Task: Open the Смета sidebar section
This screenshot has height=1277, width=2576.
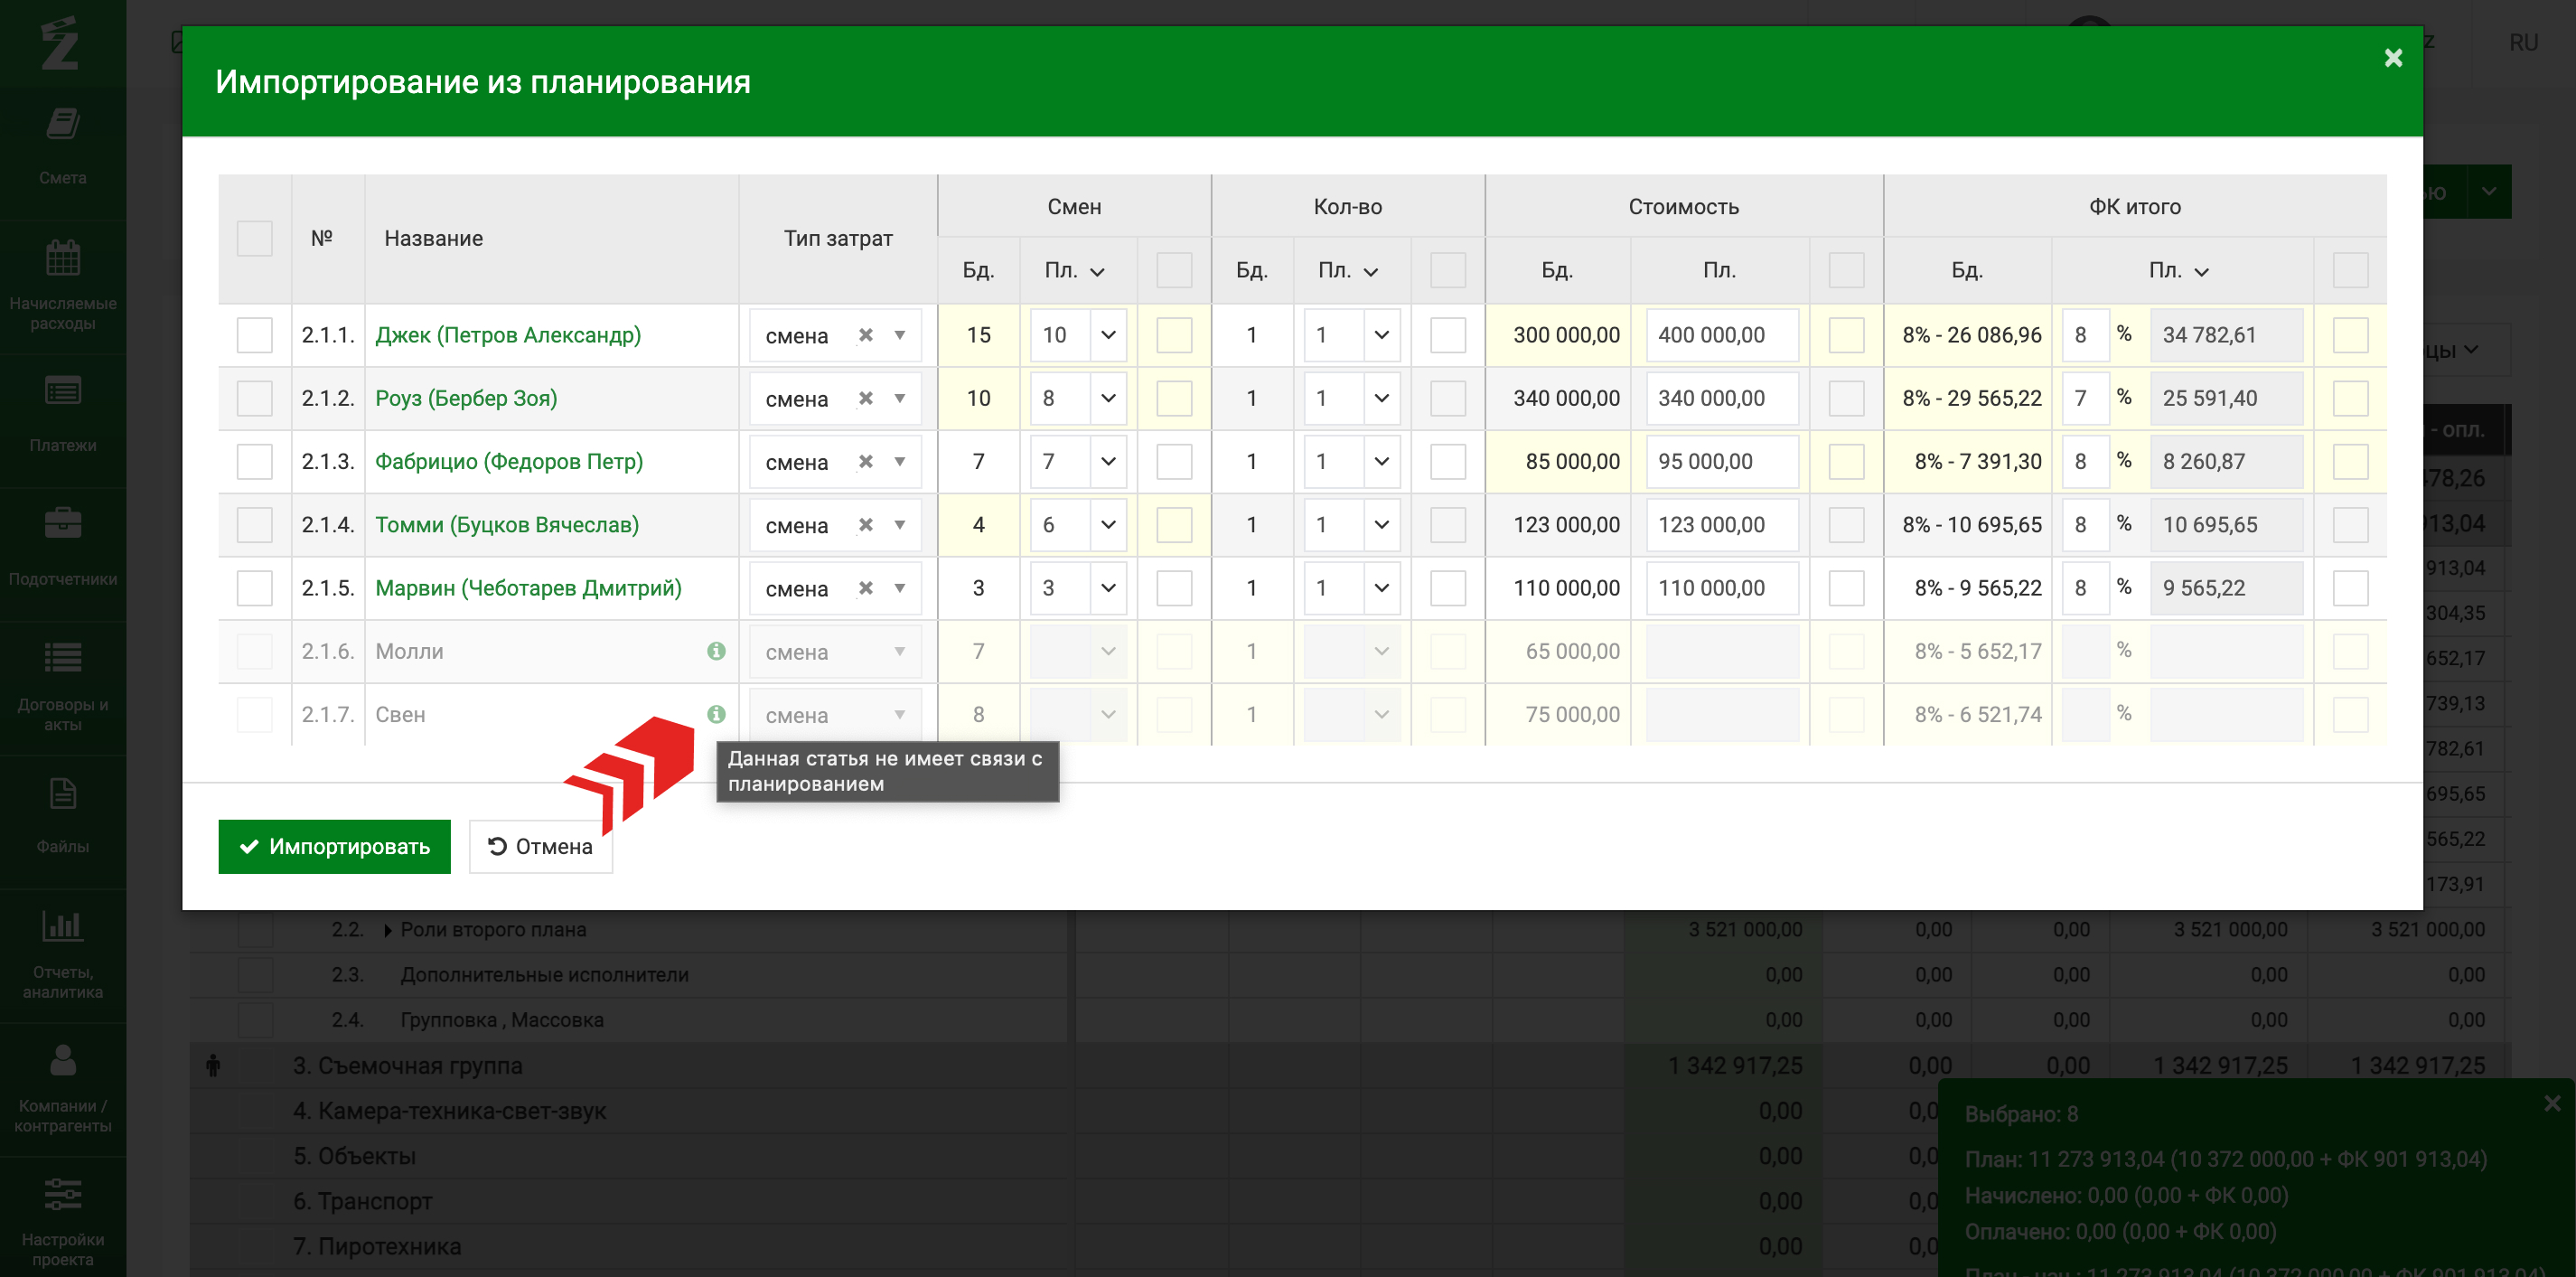Action: [62, 148]
